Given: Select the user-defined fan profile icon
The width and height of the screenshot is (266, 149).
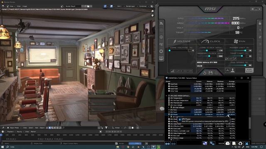Looking at the screenshot, I should click(233, 70).
